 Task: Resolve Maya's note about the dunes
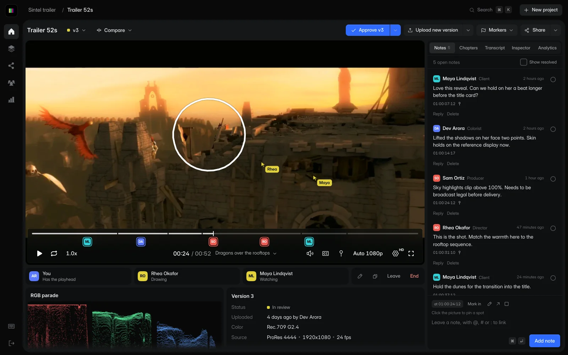[553, 278]
